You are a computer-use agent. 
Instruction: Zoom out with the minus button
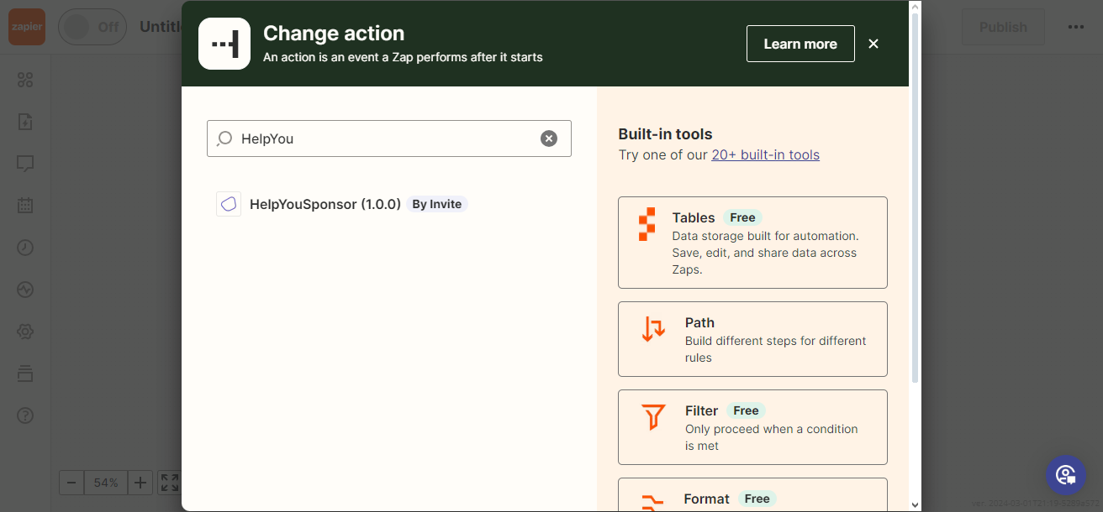pyautogui.click(x=71, y=483)
